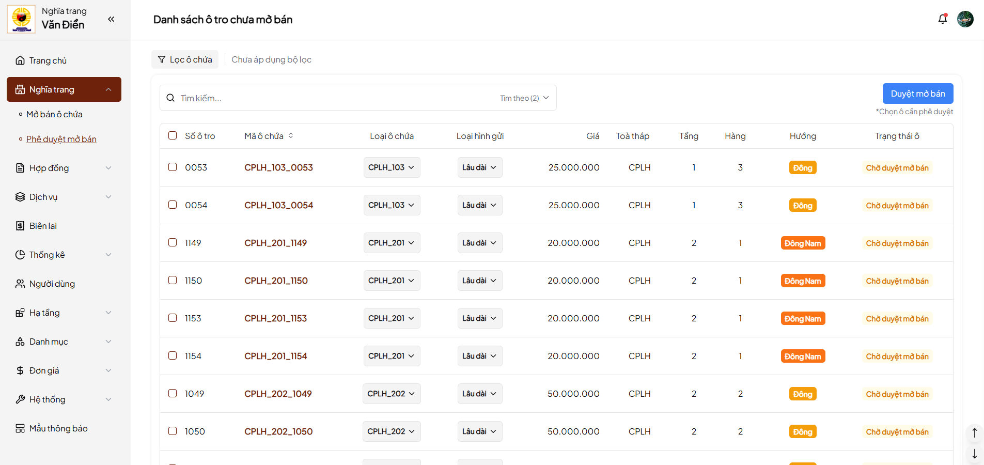Open the user profile avatar
The width and height of the screenshot is (984, 465).
click(965, 19)
